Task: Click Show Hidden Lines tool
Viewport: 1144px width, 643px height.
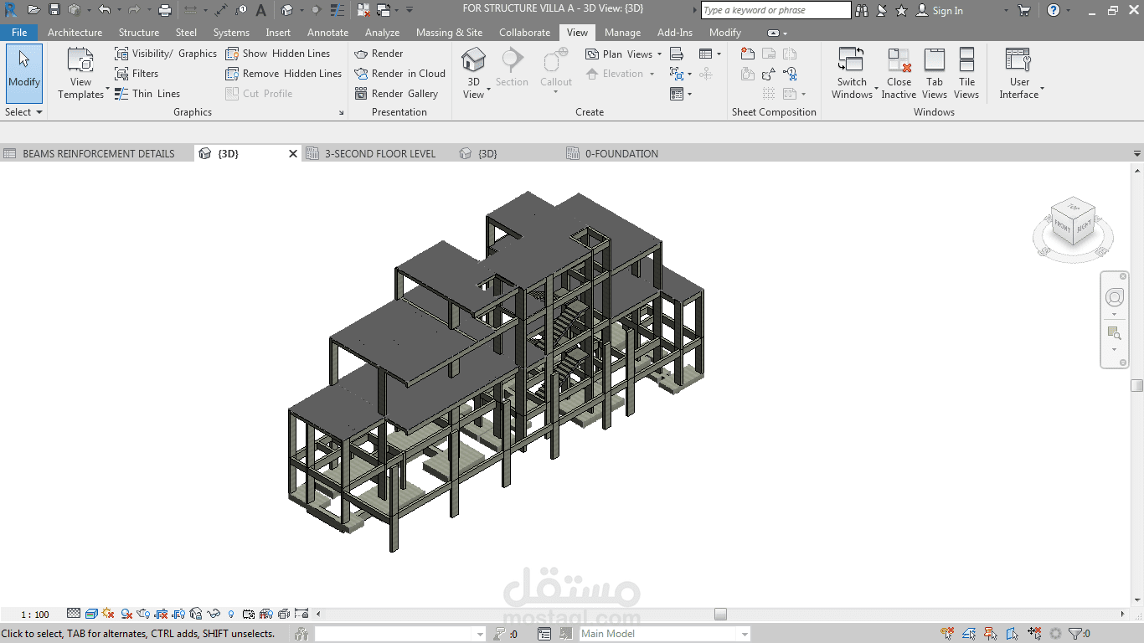Action: pos(278,54)
